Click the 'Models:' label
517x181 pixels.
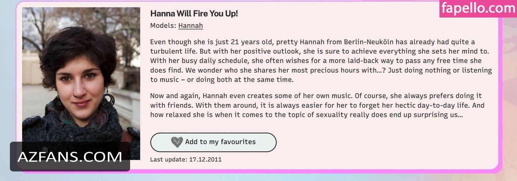(163, 26)
